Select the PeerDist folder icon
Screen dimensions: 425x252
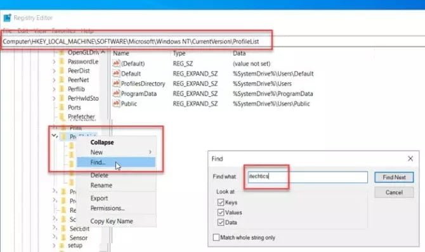point(62,71)
